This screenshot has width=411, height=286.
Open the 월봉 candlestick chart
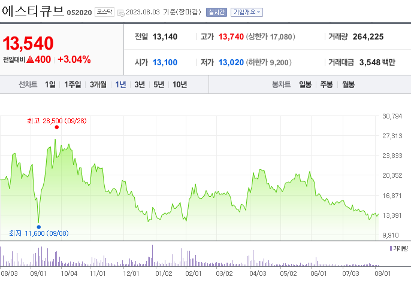point(348,84)
